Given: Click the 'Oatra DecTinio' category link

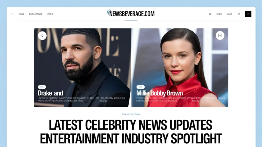Looking at the screenshot, I should tap(131, 114).
